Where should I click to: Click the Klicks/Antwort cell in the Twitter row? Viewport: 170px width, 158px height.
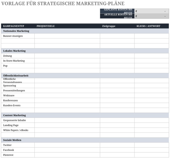[x=152, y=145]
